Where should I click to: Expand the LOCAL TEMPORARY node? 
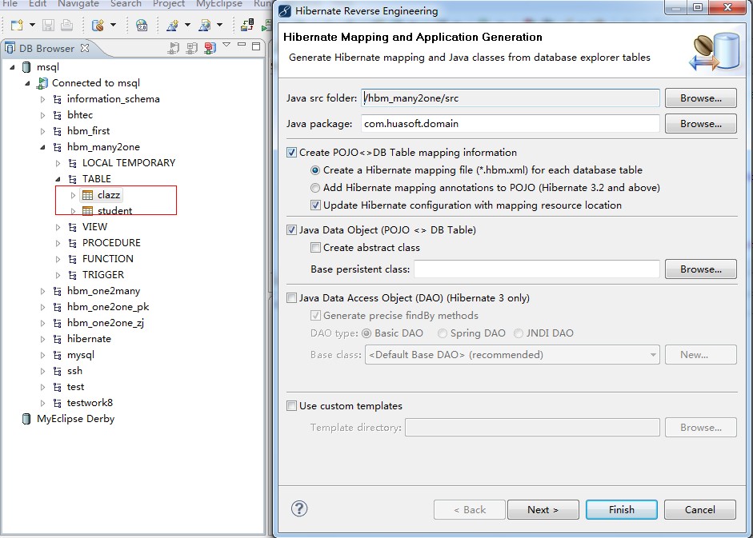pos(58,163)
